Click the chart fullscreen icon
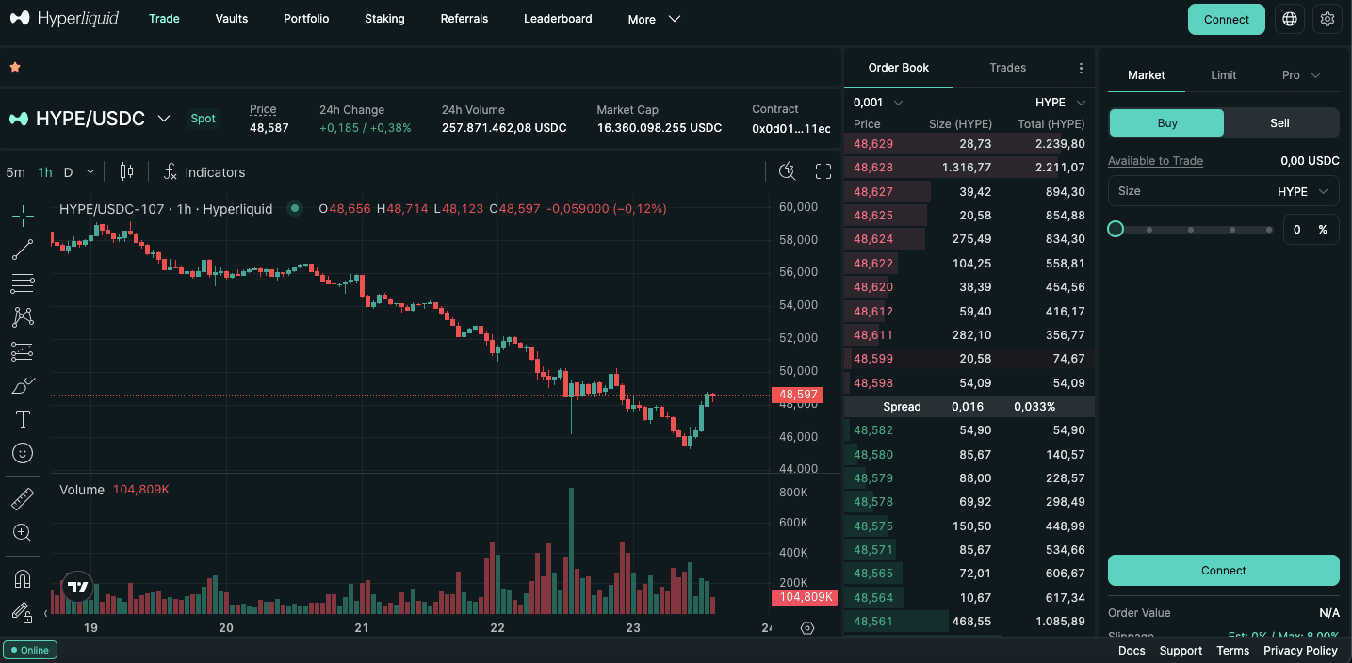1352x663 pixels. tap(823, 171)
